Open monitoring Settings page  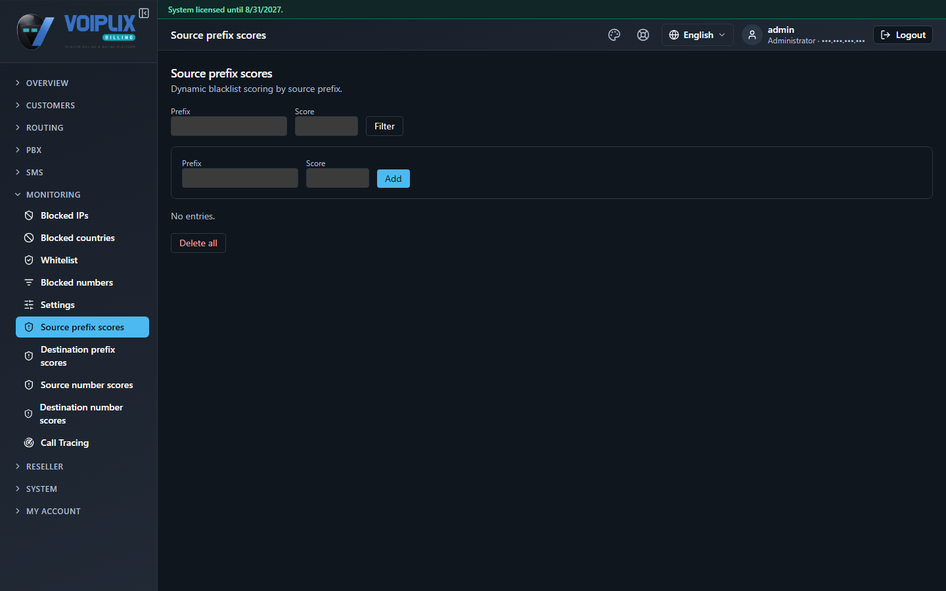coord(82,305)
